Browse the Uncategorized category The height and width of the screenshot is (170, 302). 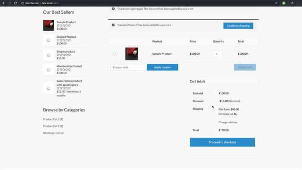(53, 133)
